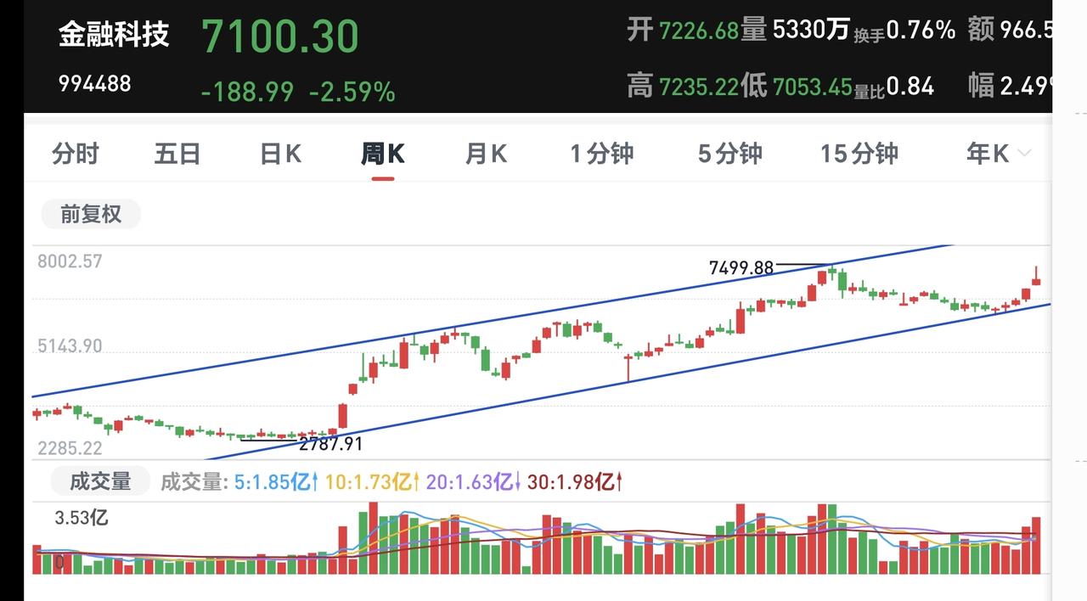Open the 成交量 indicator selector

100,481
